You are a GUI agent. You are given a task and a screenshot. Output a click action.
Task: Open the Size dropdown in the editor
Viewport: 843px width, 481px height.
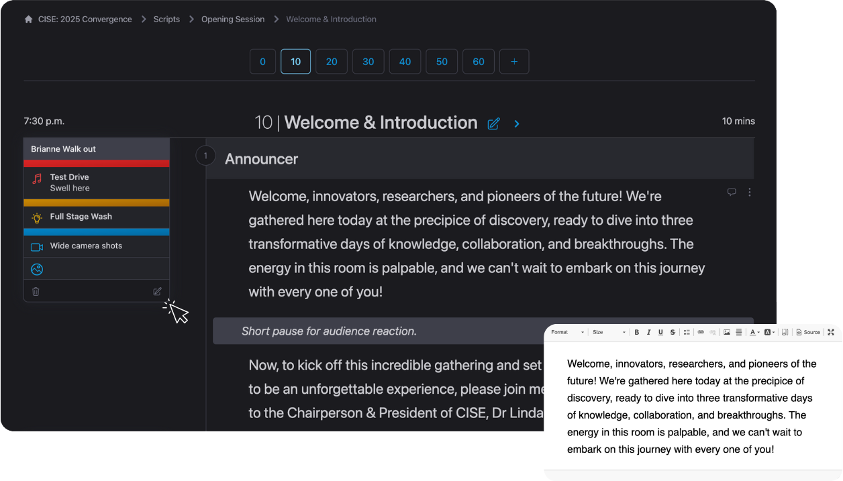tap(609, 332)
